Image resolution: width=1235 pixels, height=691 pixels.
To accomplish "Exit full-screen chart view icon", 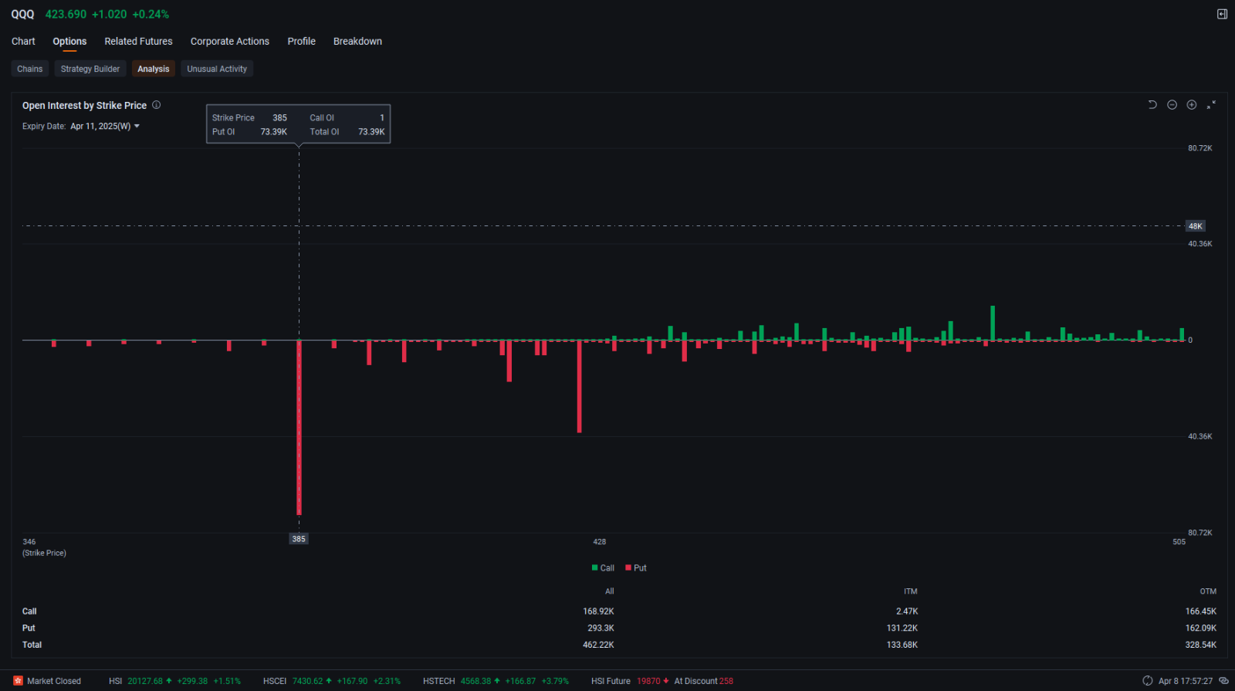I will point(1211,104).
